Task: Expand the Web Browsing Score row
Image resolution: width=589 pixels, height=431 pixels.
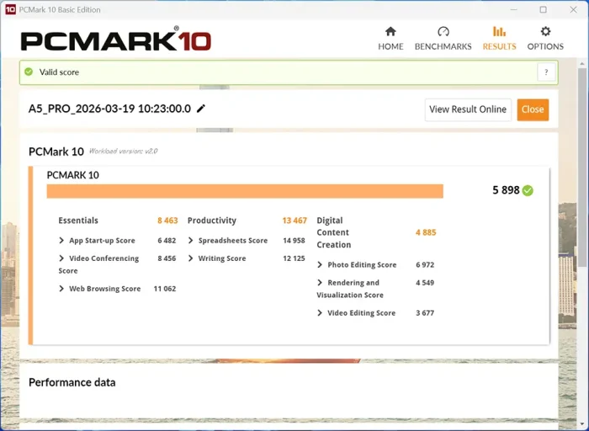Action: pyautogui.click(x=62, y=289)
